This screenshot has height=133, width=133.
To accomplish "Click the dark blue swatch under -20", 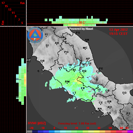I will click(35, 132).
